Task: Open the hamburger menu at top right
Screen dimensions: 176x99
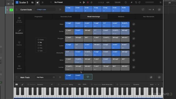Action: pyautogui.click(x=161, y=2)
